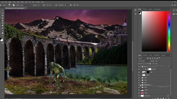Screen dimensions: 177x99
Task: Open brush Opacity slider dropdown in options bar
Action: coord(41,5)
